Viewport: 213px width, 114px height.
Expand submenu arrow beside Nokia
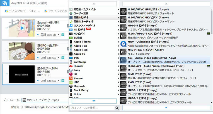pos(118,94)
